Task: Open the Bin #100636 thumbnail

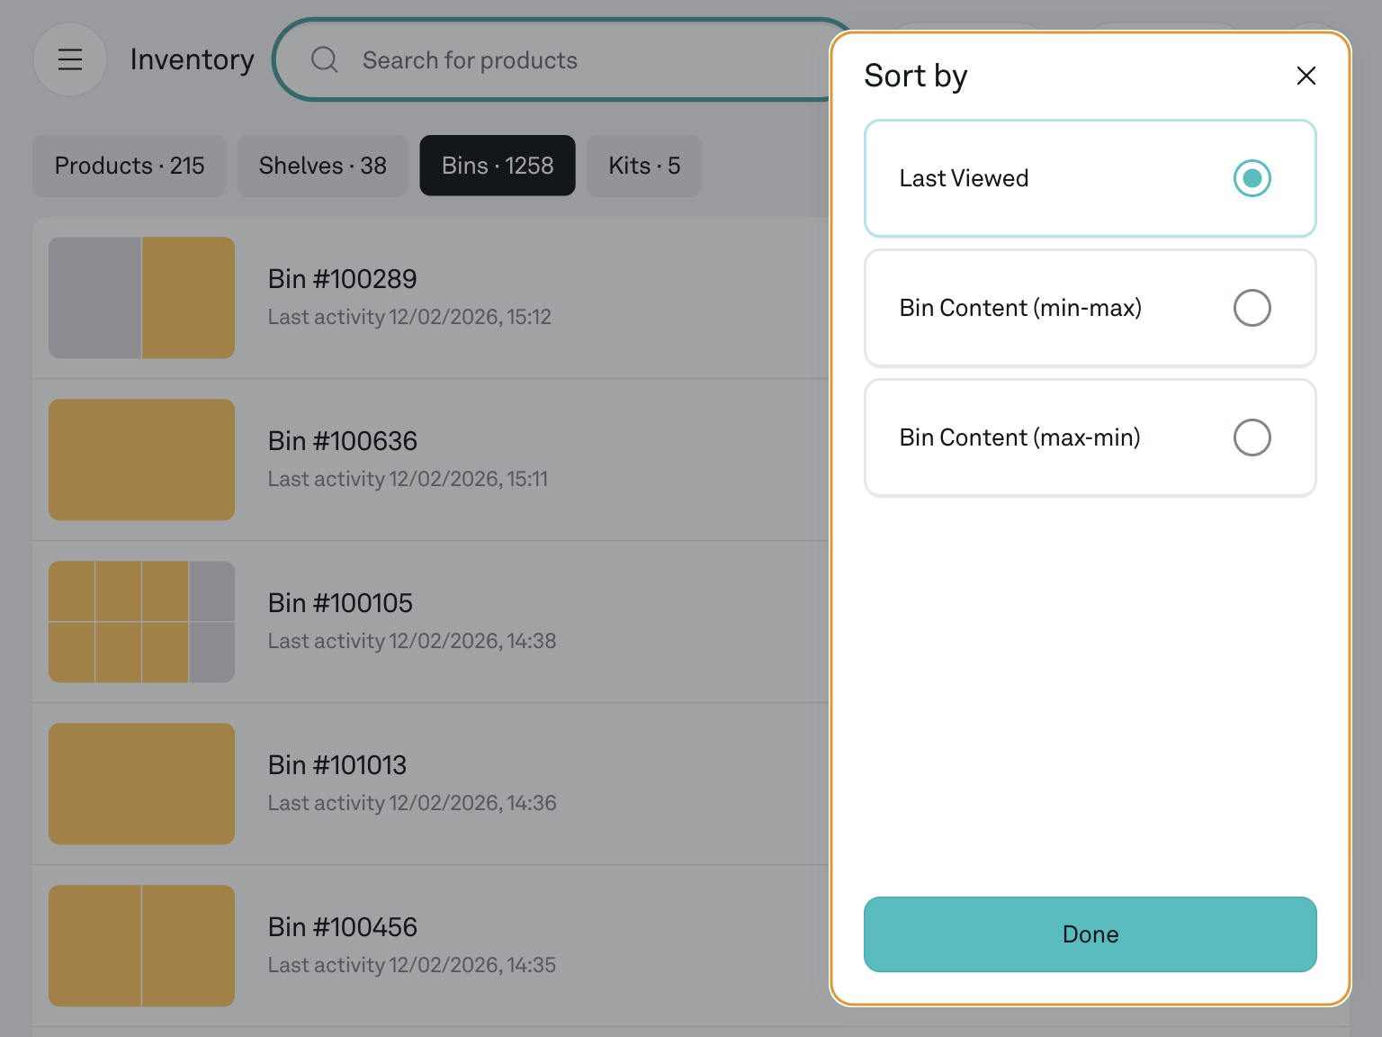Action: [x=141, y=460]
